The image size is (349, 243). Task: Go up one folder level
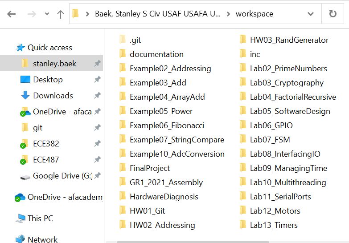(60, 14)
